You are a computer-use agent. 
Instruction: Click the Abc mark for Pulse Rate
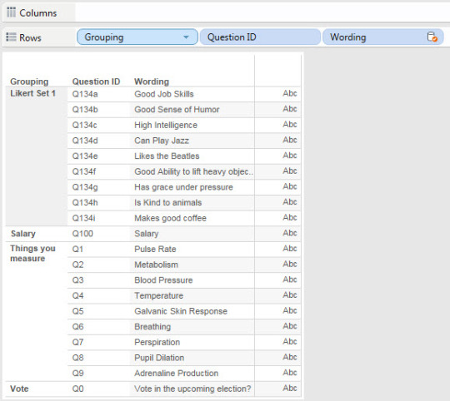(x=289, y=248)
